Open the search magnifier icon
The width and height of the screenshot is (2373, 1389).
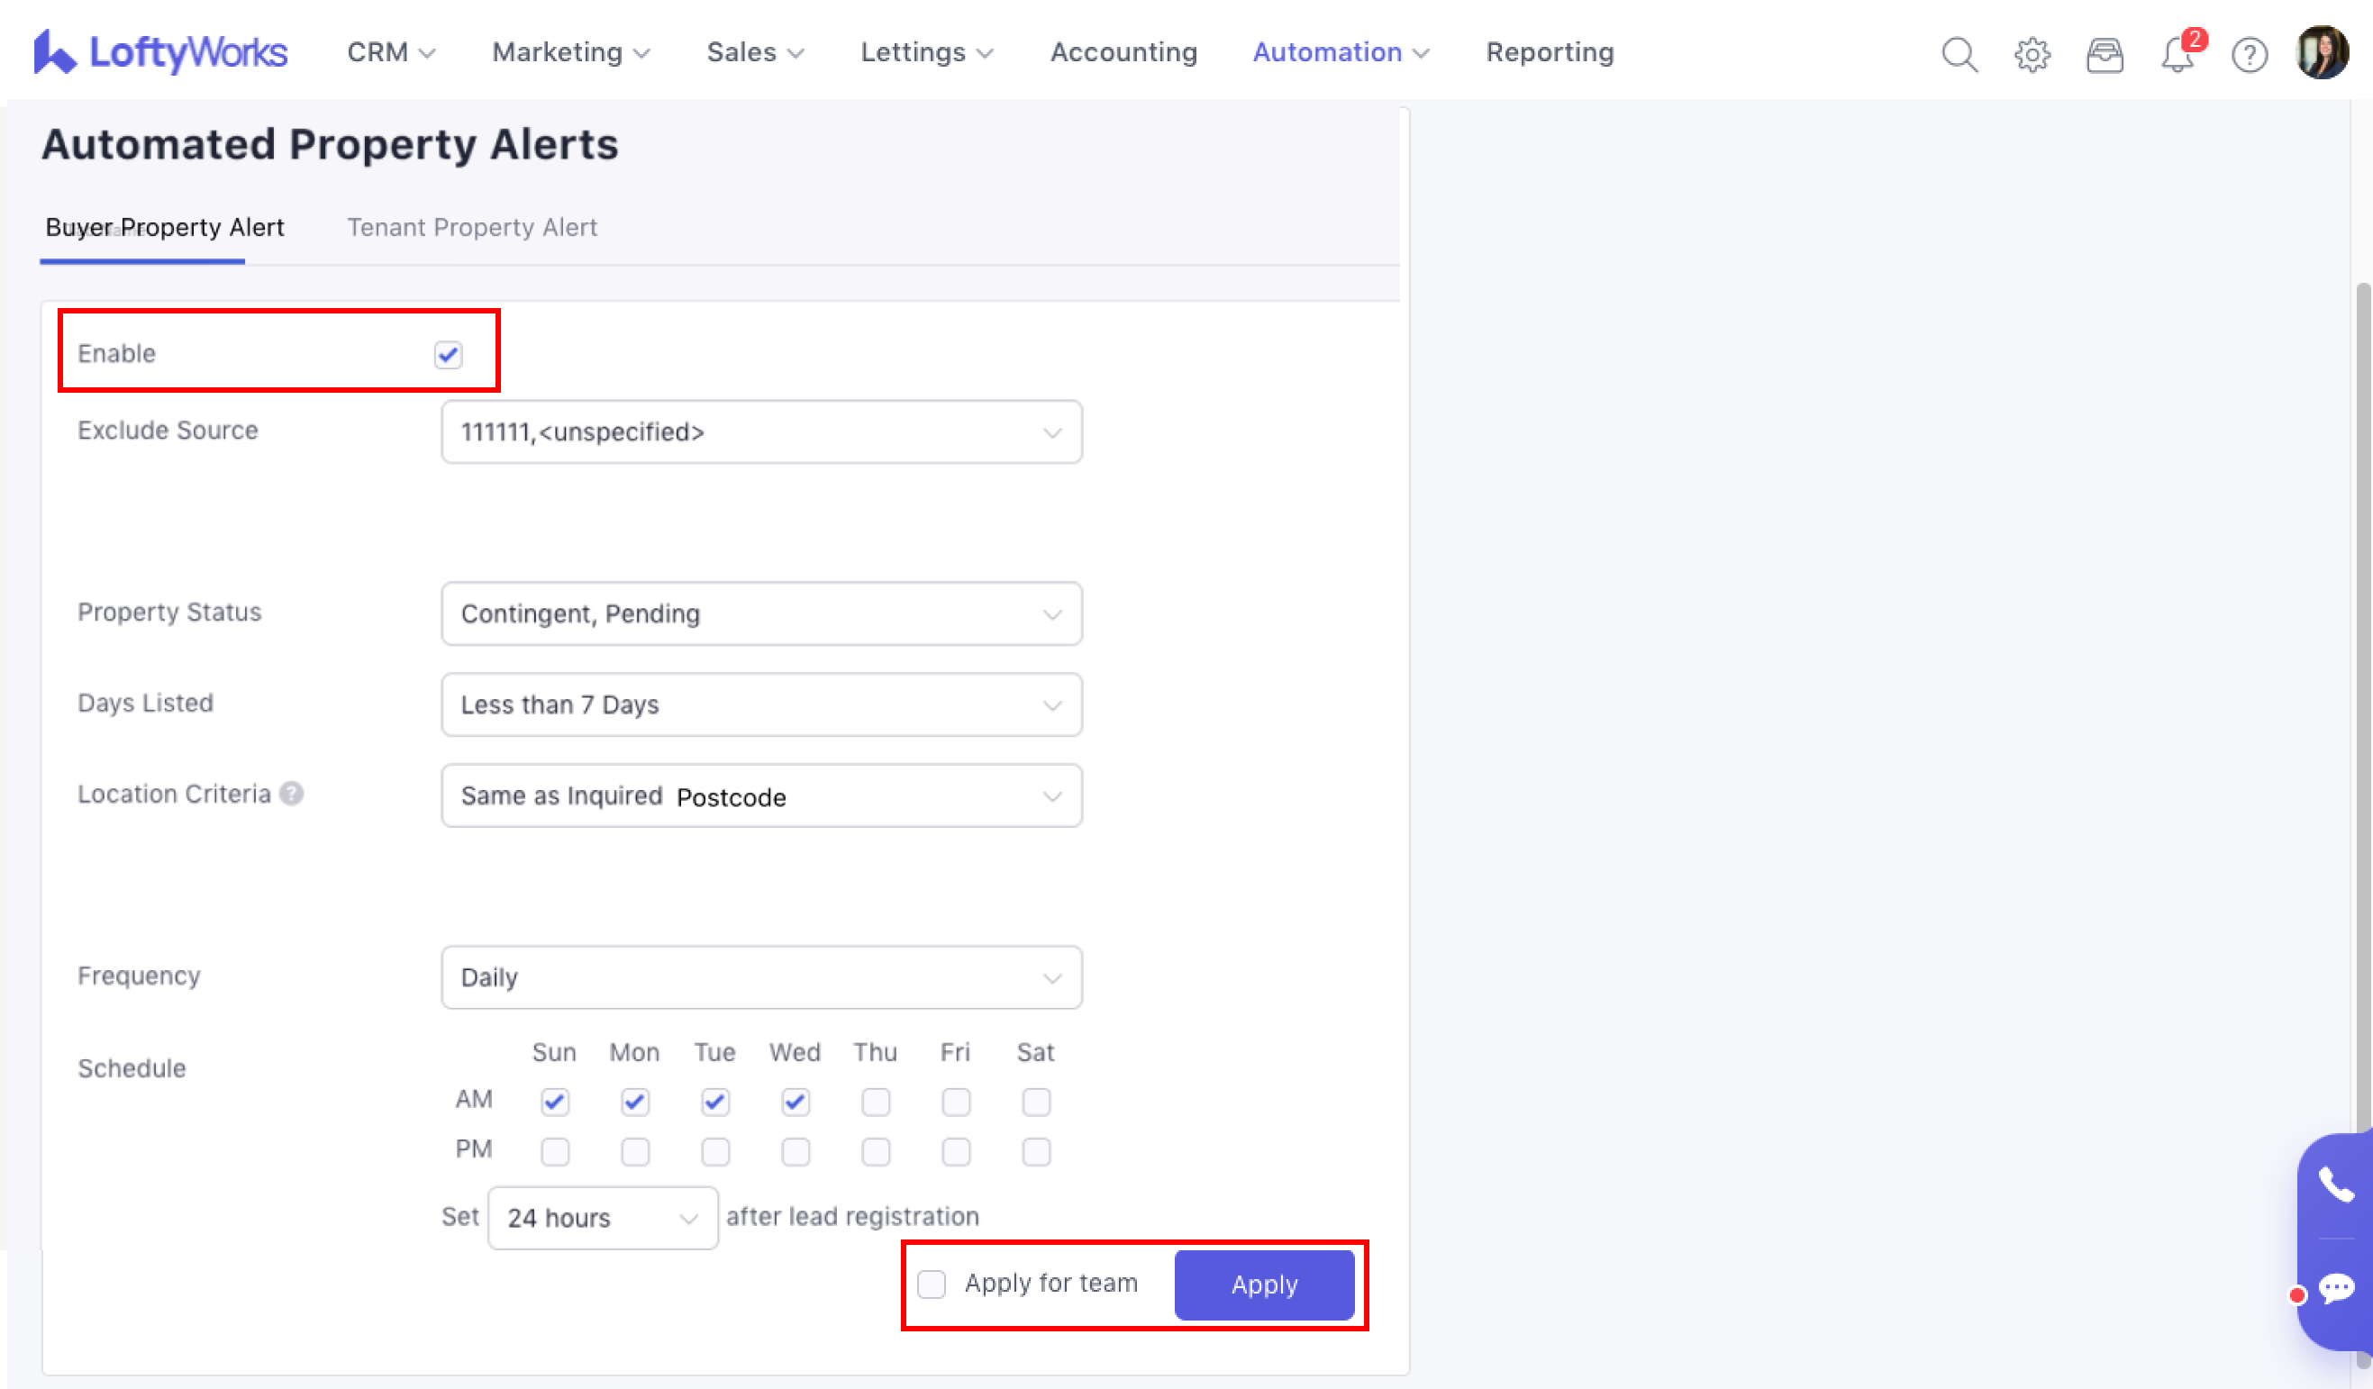[1959, 55]
